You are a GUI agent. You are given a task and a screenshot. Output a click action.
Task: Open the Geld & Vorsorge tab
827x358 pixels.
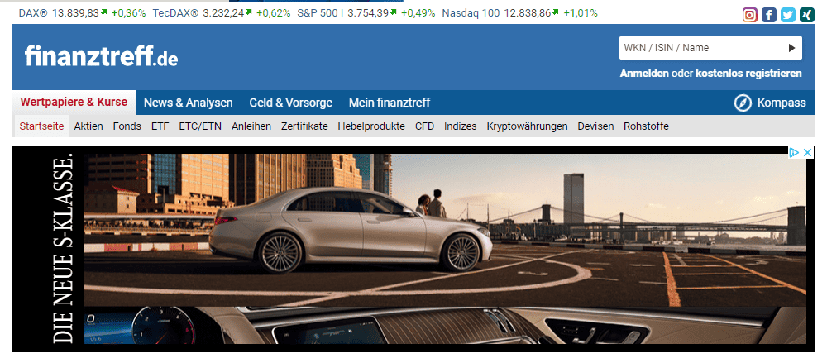pyautogui.click(x=290, y=103)
